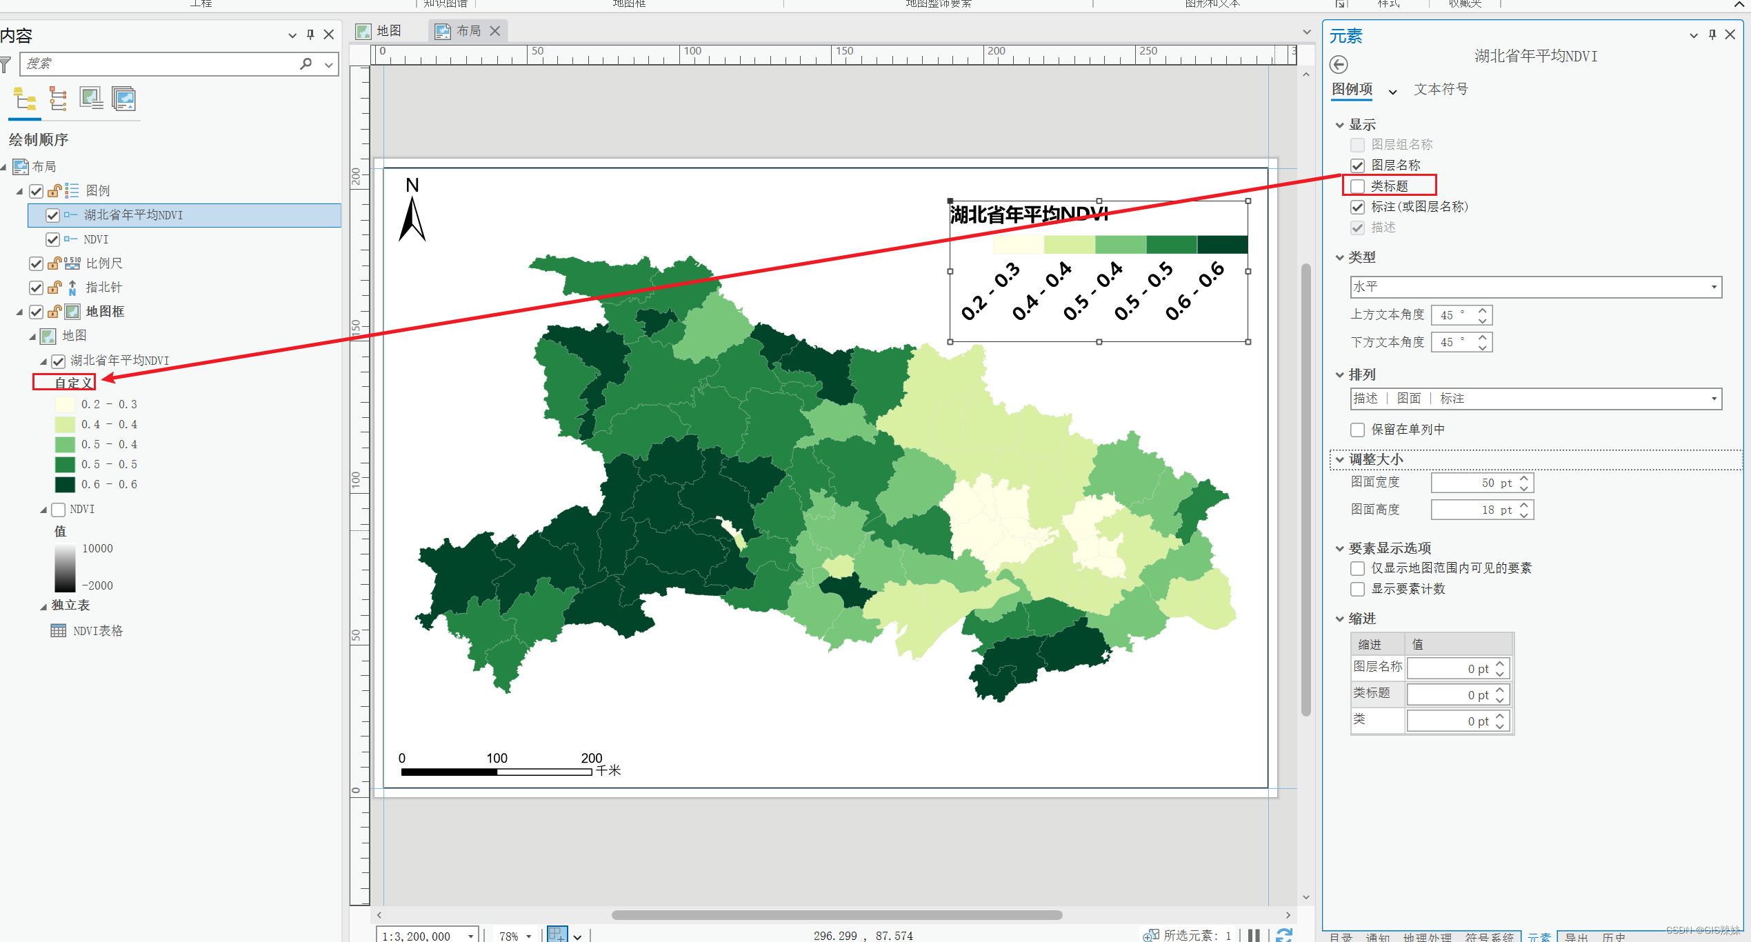
Task: Toggle lock icon on 图例 element
Action: 54,191
